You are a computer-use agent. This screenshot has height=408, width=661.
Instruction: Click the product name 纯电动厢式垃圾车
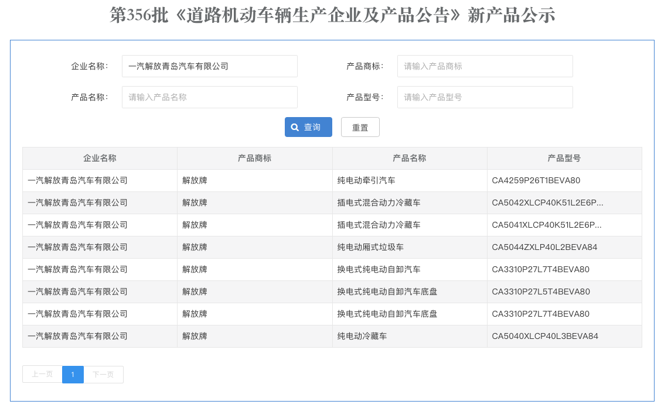coord(370,248)
